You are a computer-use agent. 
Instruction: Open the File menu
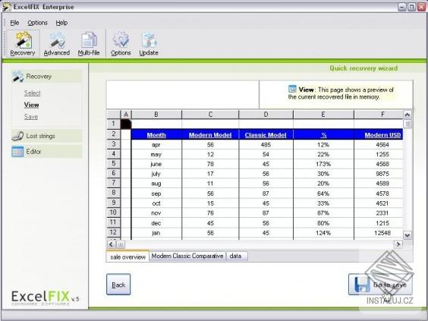[x=14, y=23]
